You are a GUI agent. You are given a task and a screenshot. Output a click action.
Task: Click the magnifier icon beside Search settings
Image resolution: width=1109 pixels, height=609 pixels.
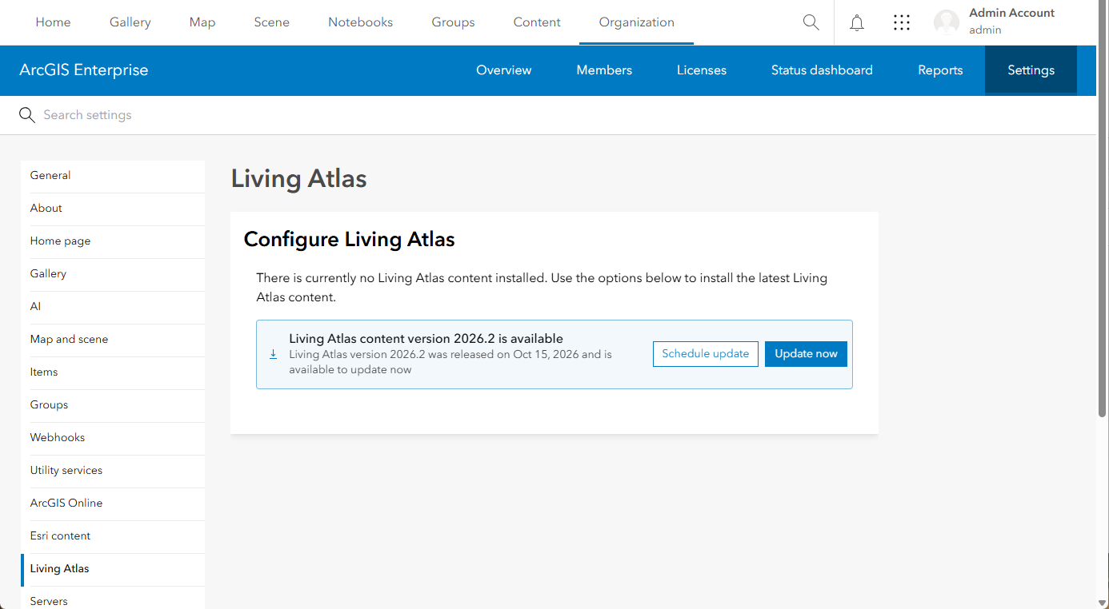27,115
